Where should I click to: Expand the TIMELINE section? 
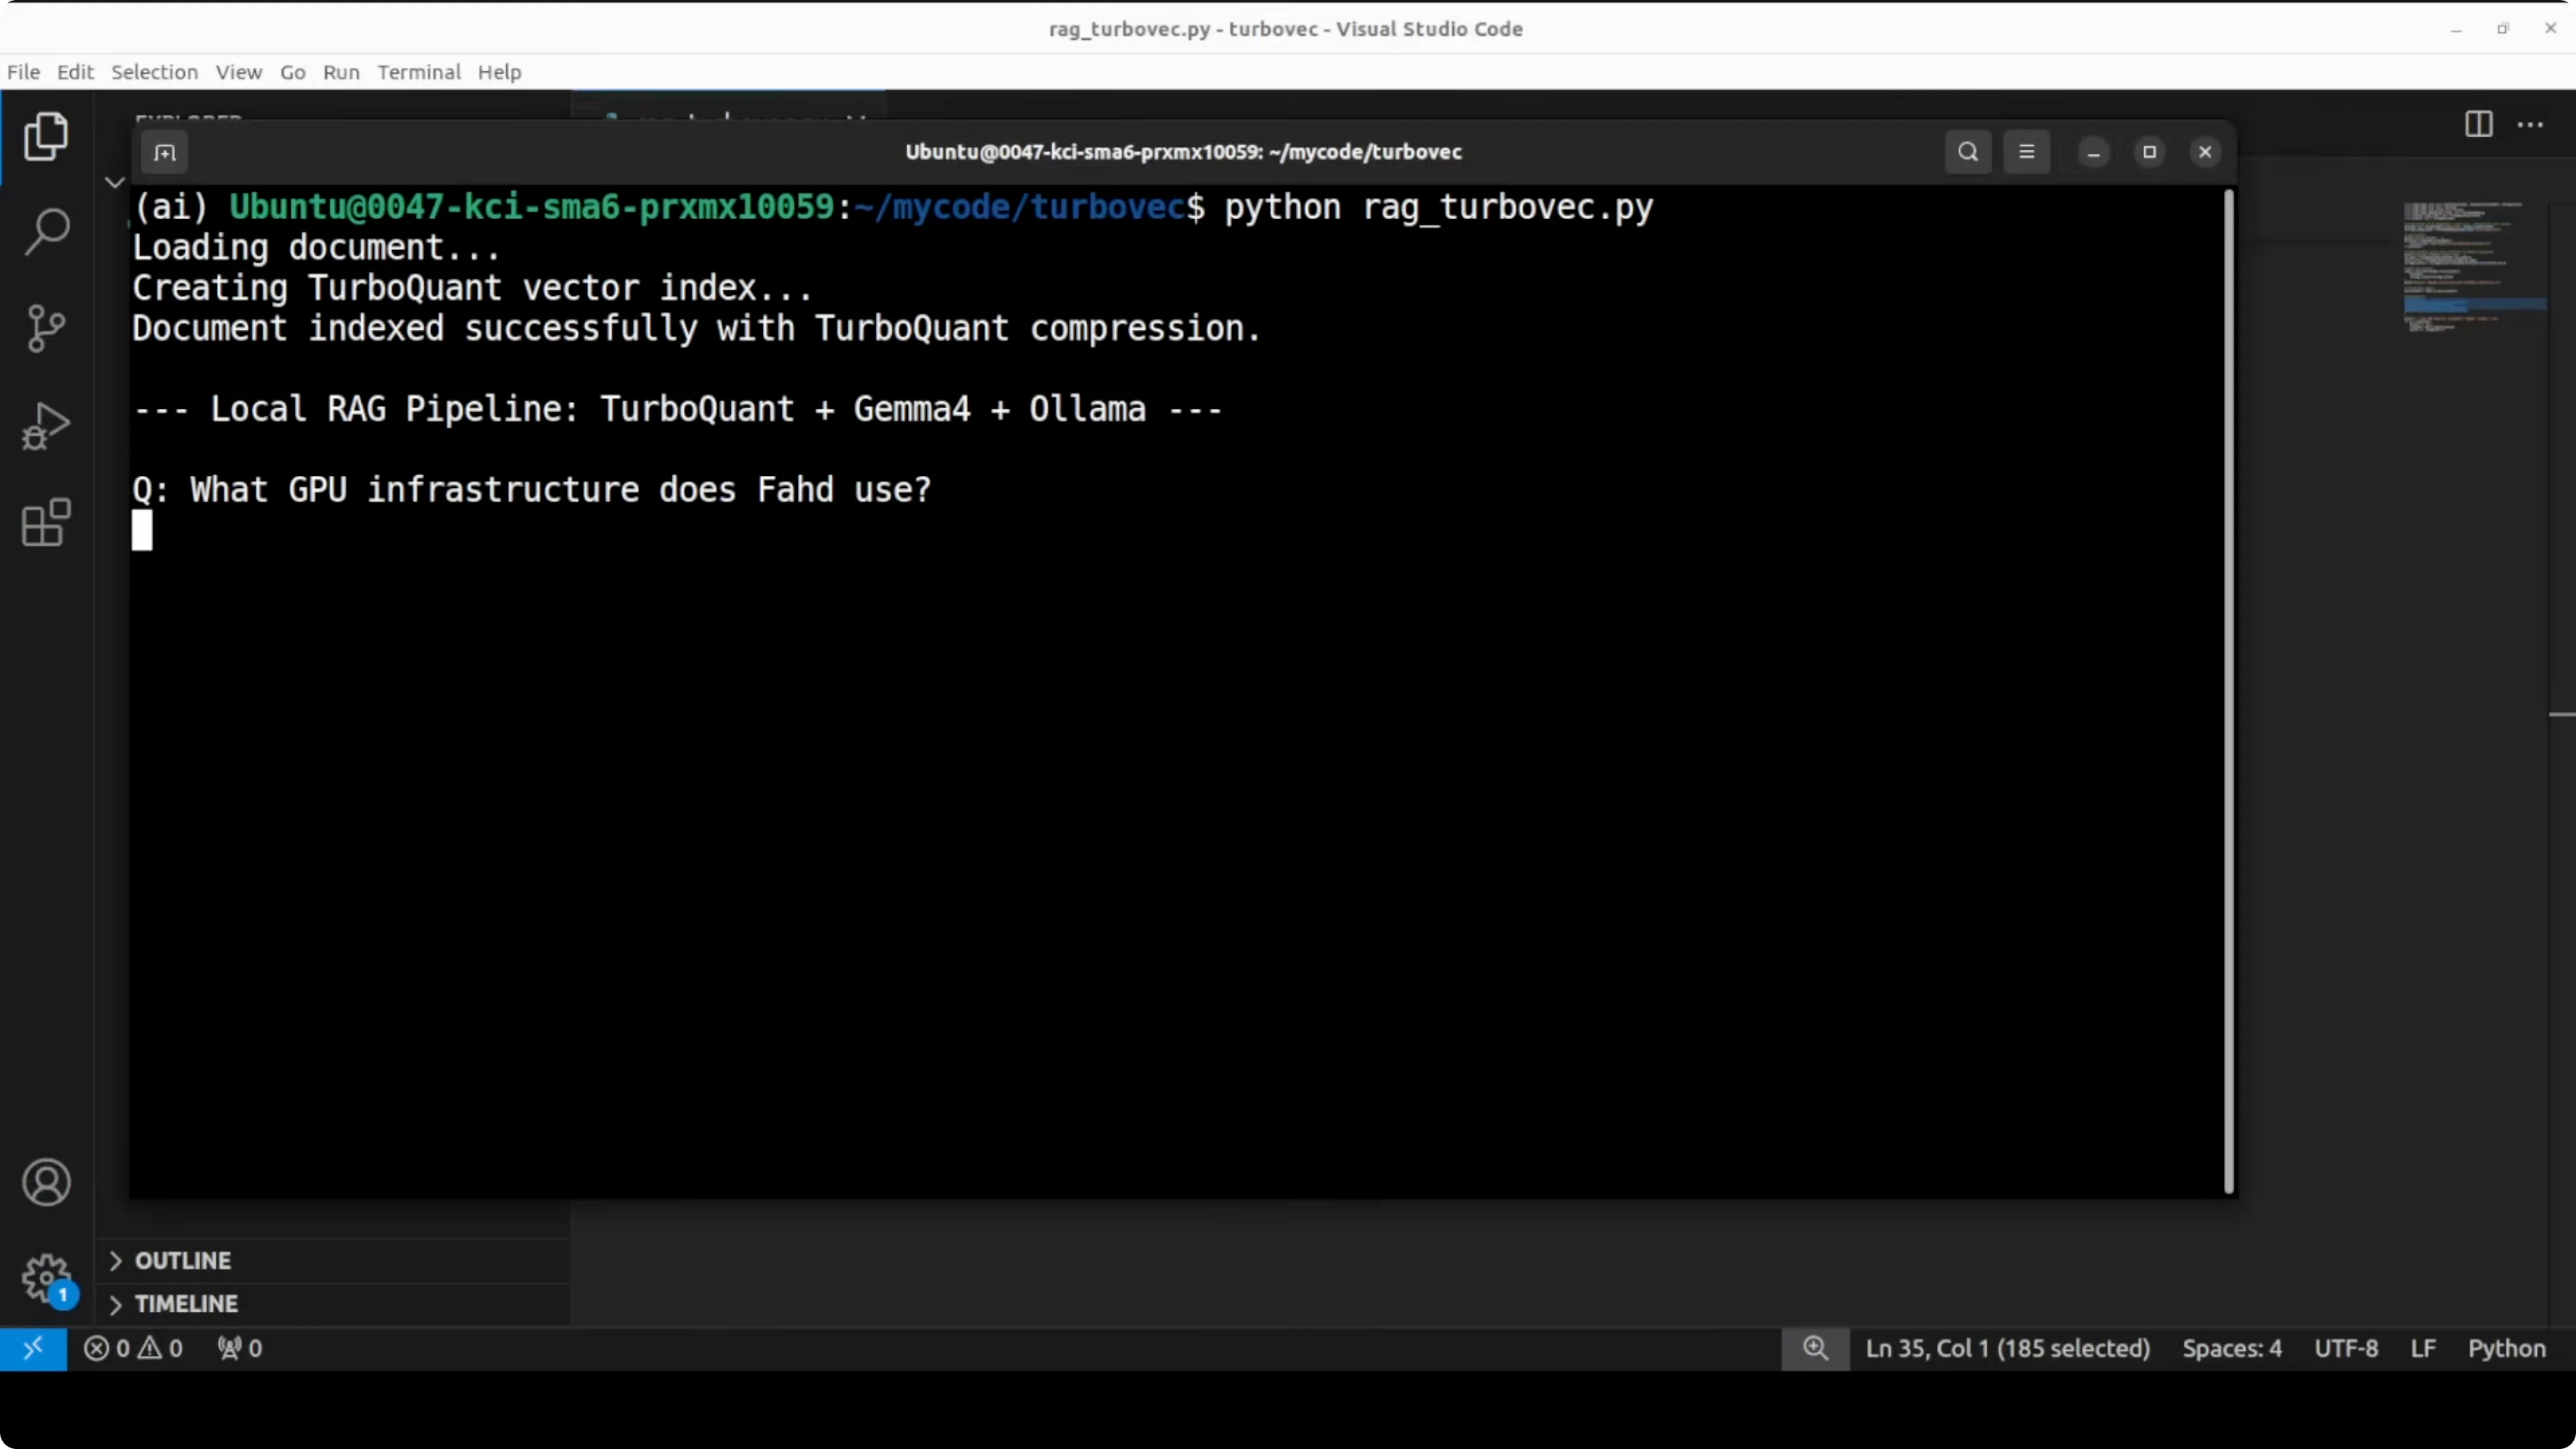pyautogui.click(x=186, y=1304)
